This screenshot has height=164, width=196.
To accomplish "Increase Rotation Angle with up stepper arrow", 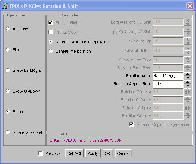I will 188,74.
